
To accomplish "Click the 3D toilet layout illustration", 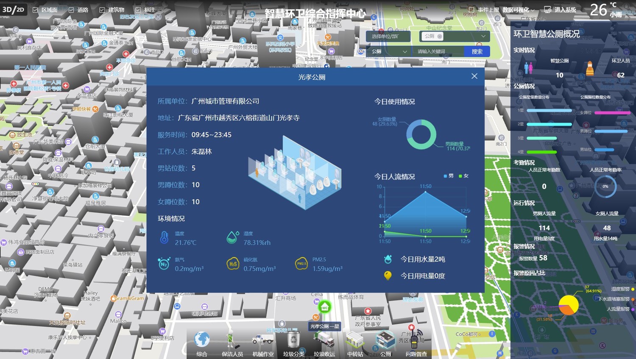I will tap(295, 172).
